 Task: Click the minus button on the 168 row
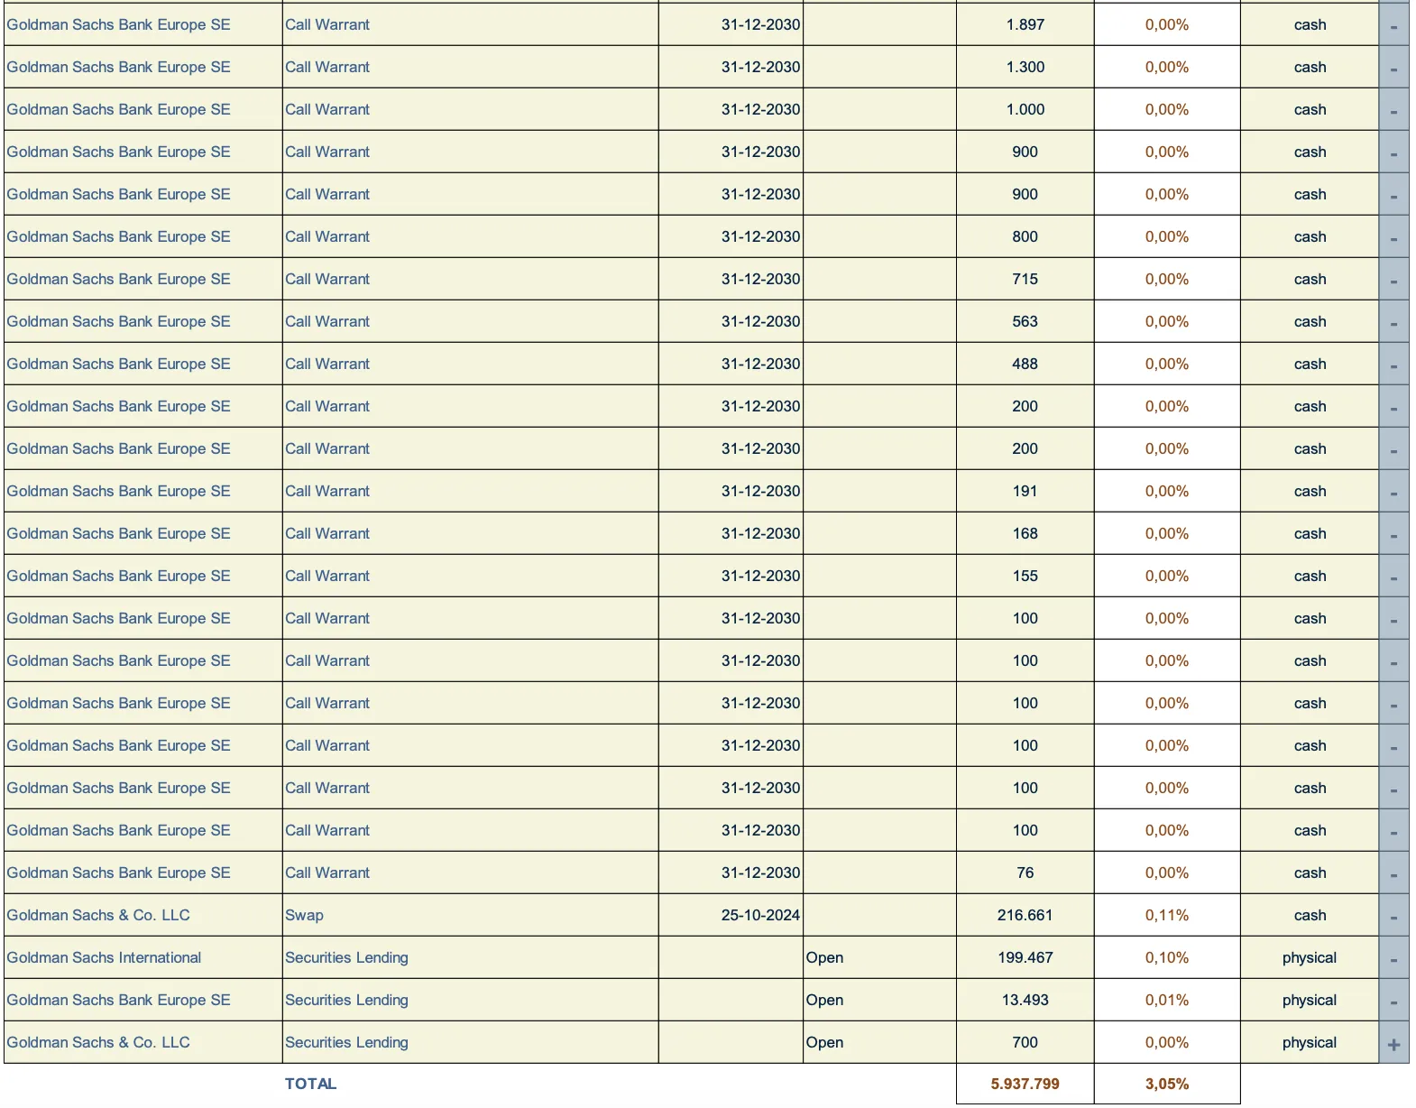1393,534
